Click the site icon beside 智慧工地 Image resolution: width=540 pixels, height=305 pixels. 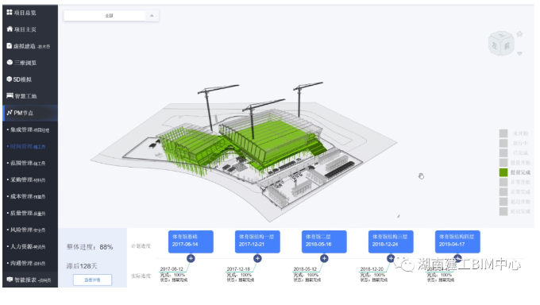10,95
